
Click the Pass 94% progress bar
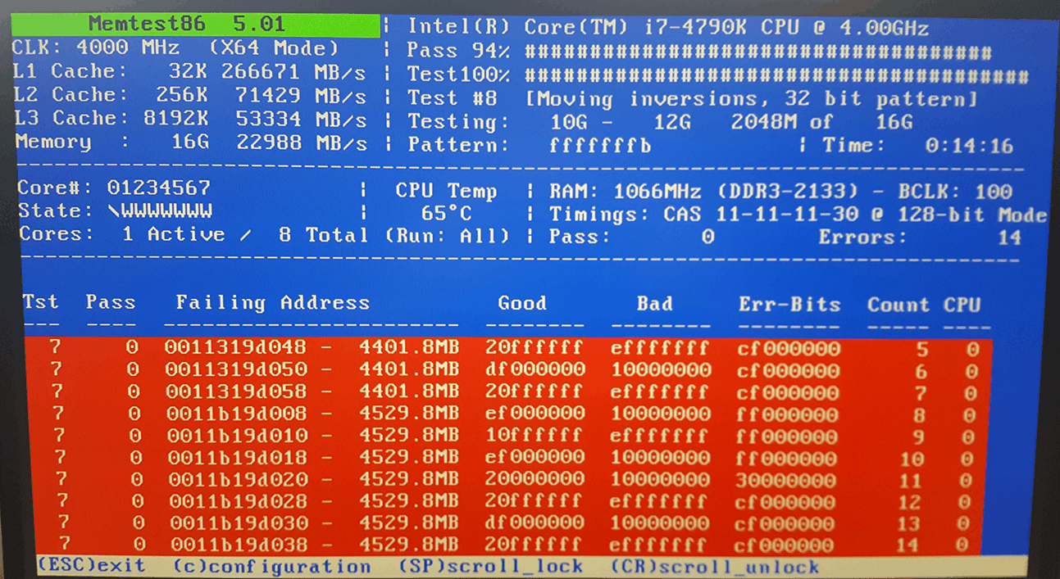(757, 53)
